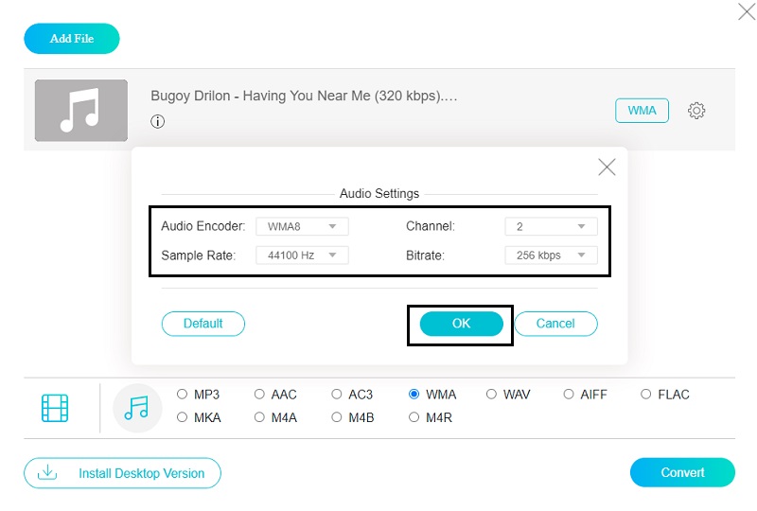The image size is (757, 511).
Task: Click the music note file thumbnail
Action: pos(80,111)
